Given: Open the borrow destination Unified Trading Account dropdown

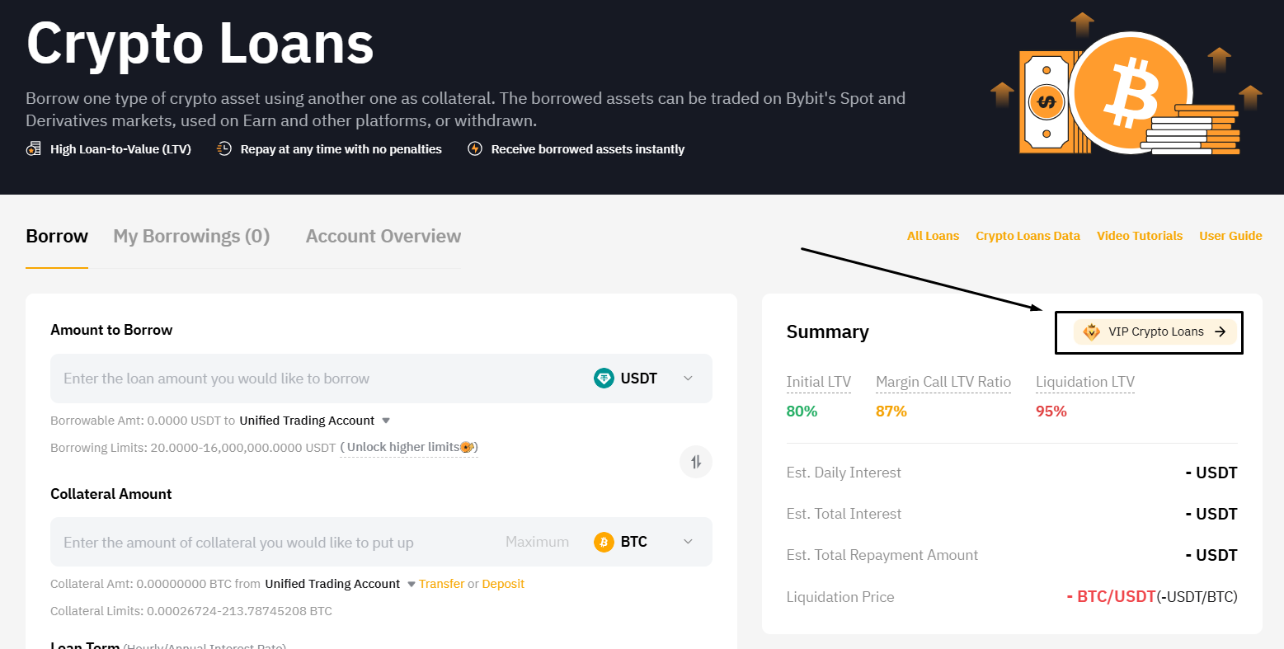Looking at the screenshot, I should click(x=314, y=421).
